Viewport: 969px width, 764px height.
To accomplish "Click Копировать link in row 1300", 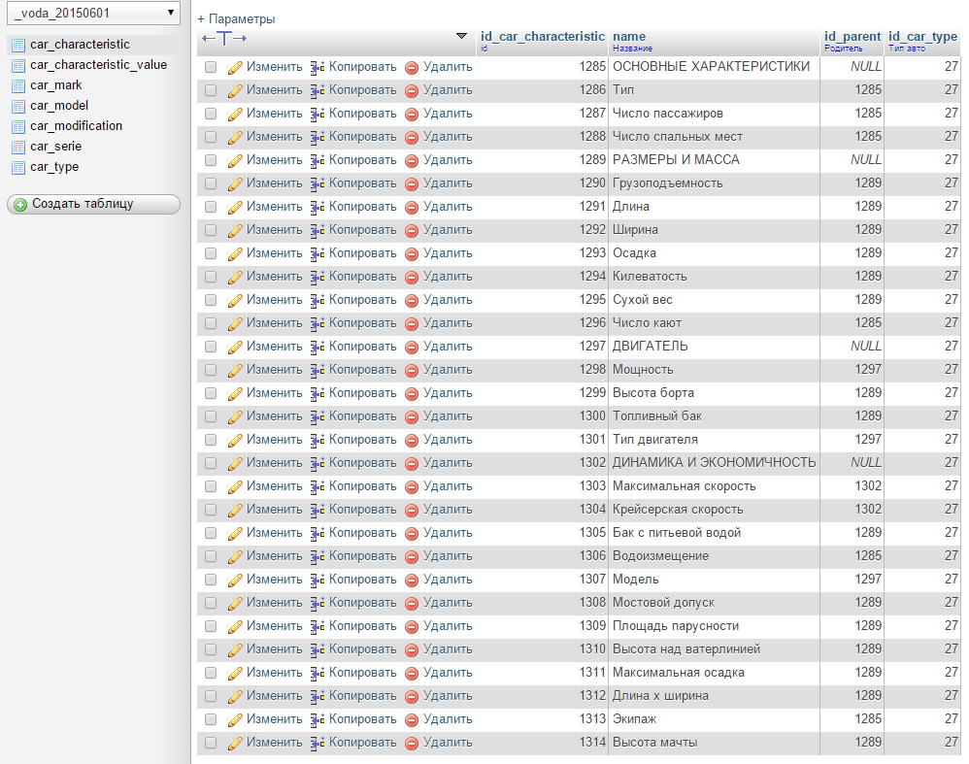I will (362, 416).
